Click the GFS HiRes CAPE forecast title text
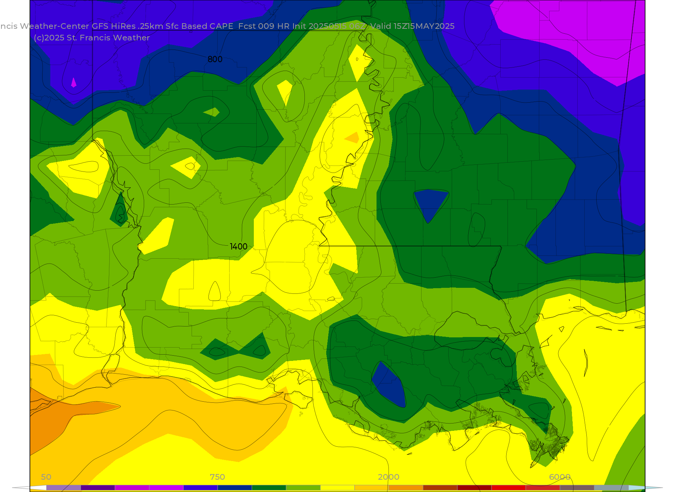The image size is (675, 492). pyautogui.click(x=227, y=26)
